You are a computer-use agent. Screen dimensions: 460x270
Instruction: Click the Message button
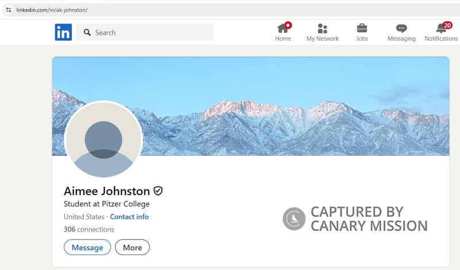coord(87,247)
